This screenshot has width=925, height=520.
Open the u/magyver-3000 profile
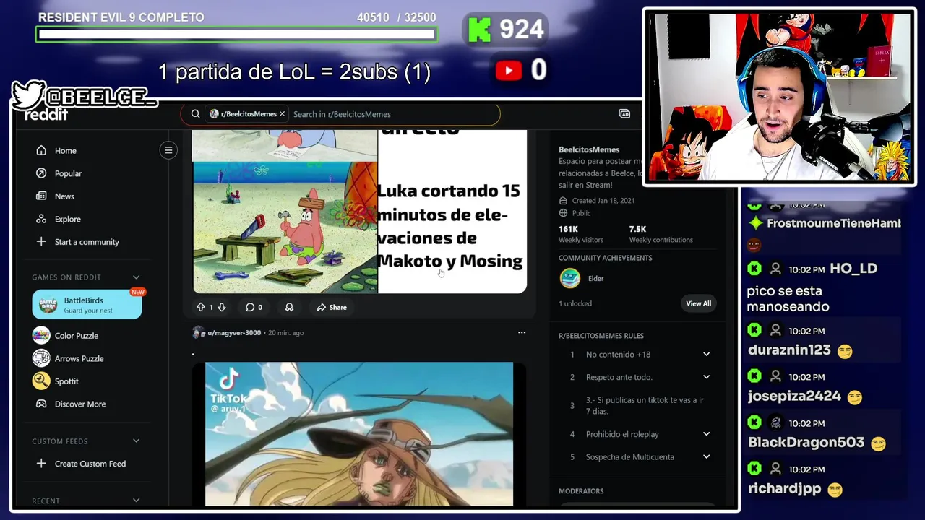[234, 332]
